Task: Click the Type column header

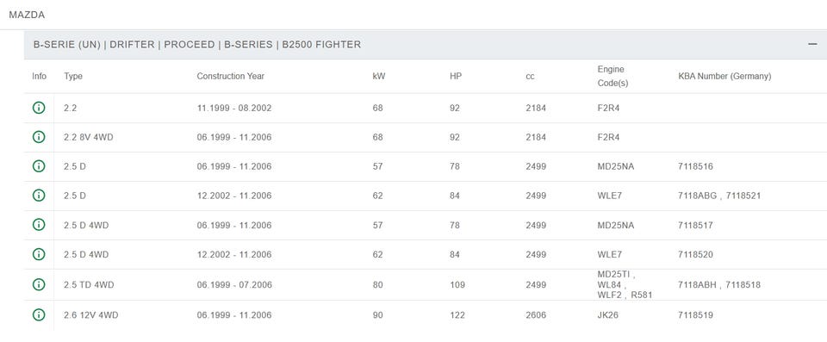Action: [x=73, y=76]
